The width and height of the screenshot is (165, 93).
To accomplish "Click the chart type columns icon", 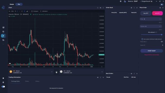I will coord(27,11).
